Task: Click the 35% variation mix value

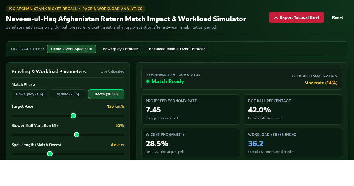Action: coord(120,125)
